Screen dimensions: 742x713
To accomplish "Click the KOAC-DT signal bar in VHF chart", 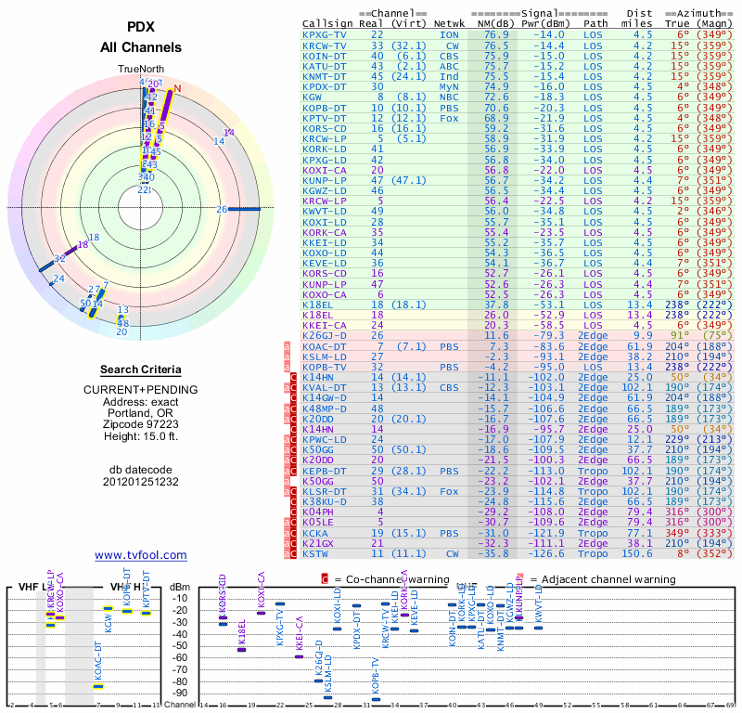I will click(98, 686).
